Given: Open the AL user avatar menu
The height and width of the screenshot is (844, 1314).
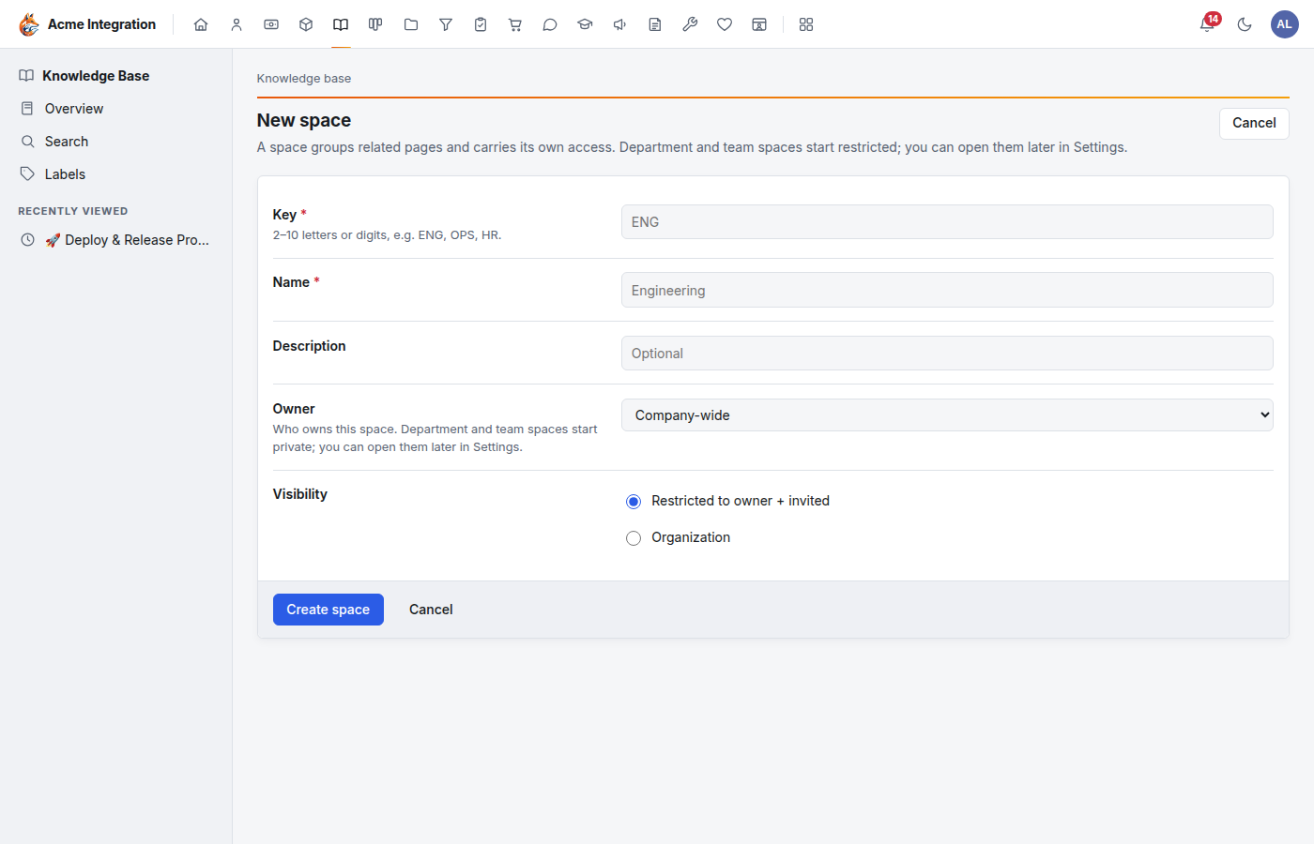Looking at the screenshot, I should pyautogui.click(x=1284, y=24).
